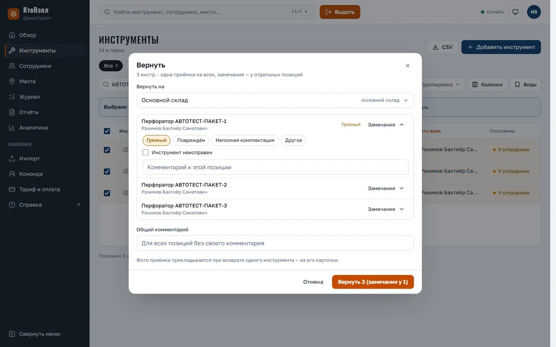Image resolution: width=556 pixels, height=347 pixels.
Task: Expand Замечания for АВТОТЕСТ-ПАКЕТ-3
Action: [386, 210]
